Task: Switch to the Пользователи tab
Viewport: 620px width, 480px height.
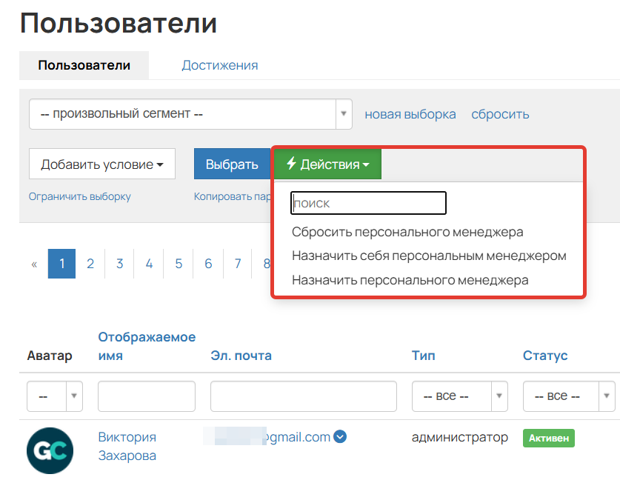Action: 84,64
